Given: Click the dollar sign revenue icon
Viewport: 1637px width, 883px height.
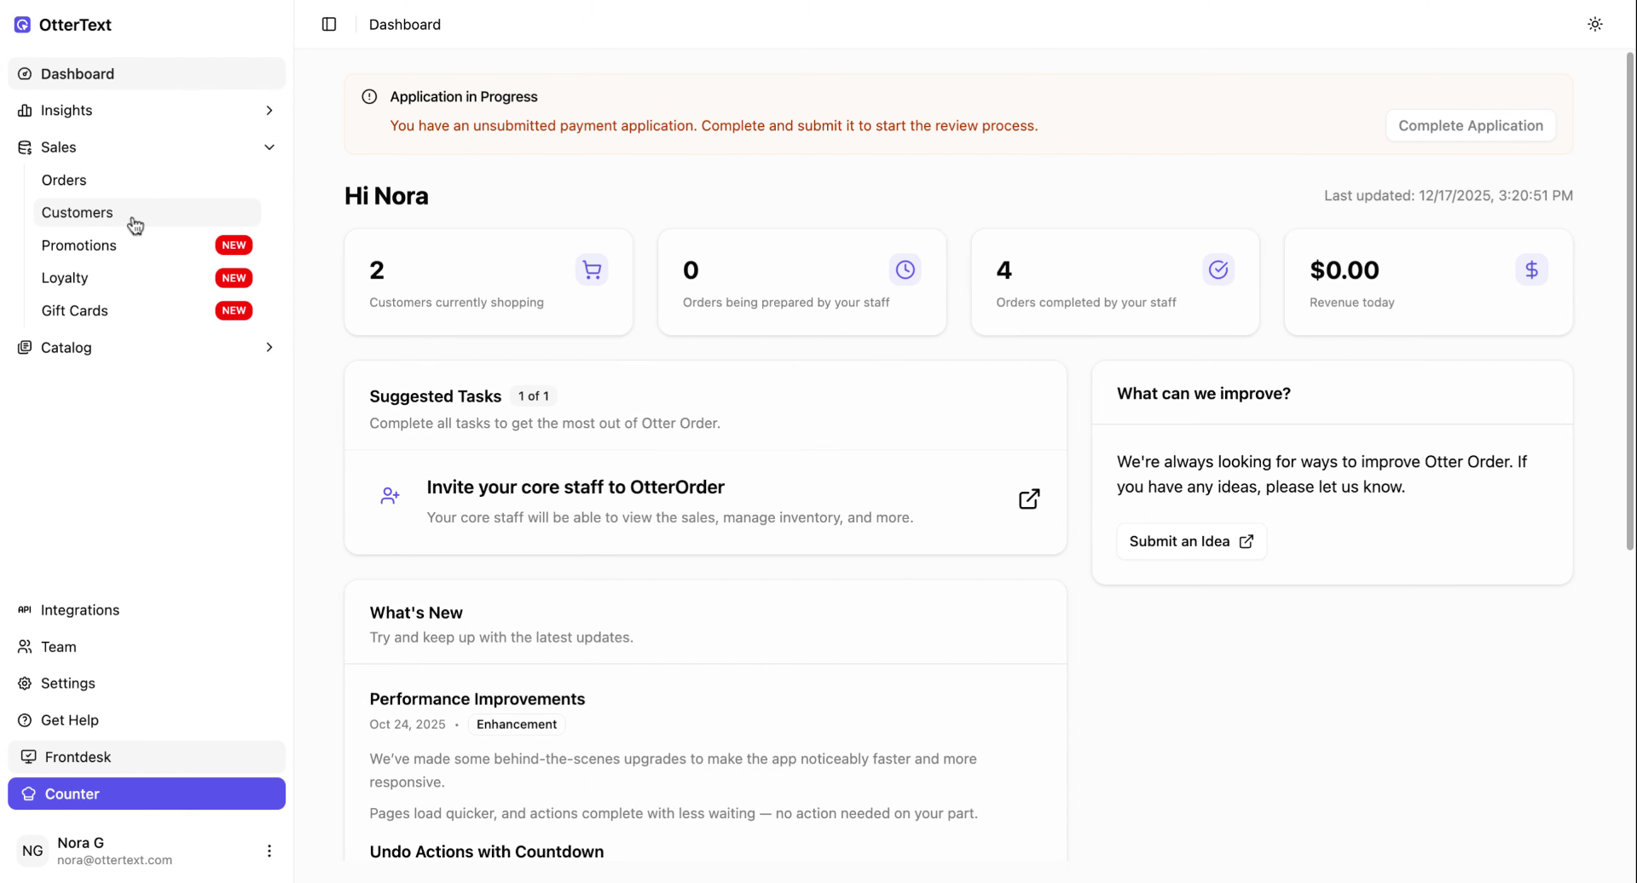Looking at the screenshot, I should [1531, 270].
